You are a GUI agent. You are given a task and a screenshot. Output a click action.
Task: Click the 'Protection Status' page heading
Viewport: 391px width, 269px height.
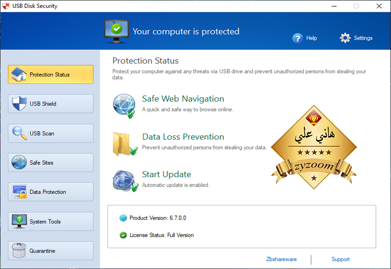click(145, 61)
